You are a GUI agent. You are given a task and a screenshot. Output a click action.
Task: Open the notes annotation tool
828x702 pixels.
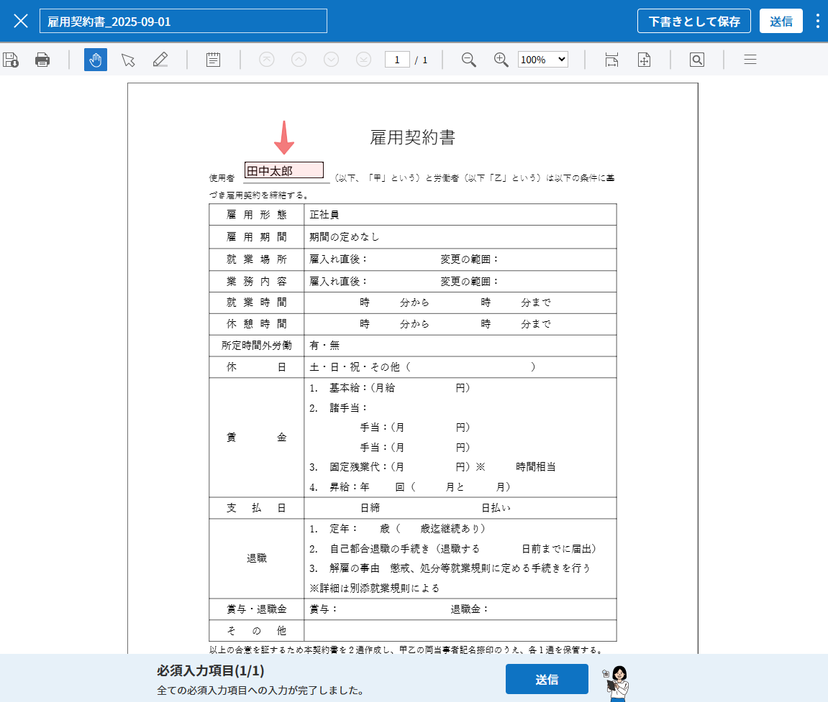tap(213, 60)
